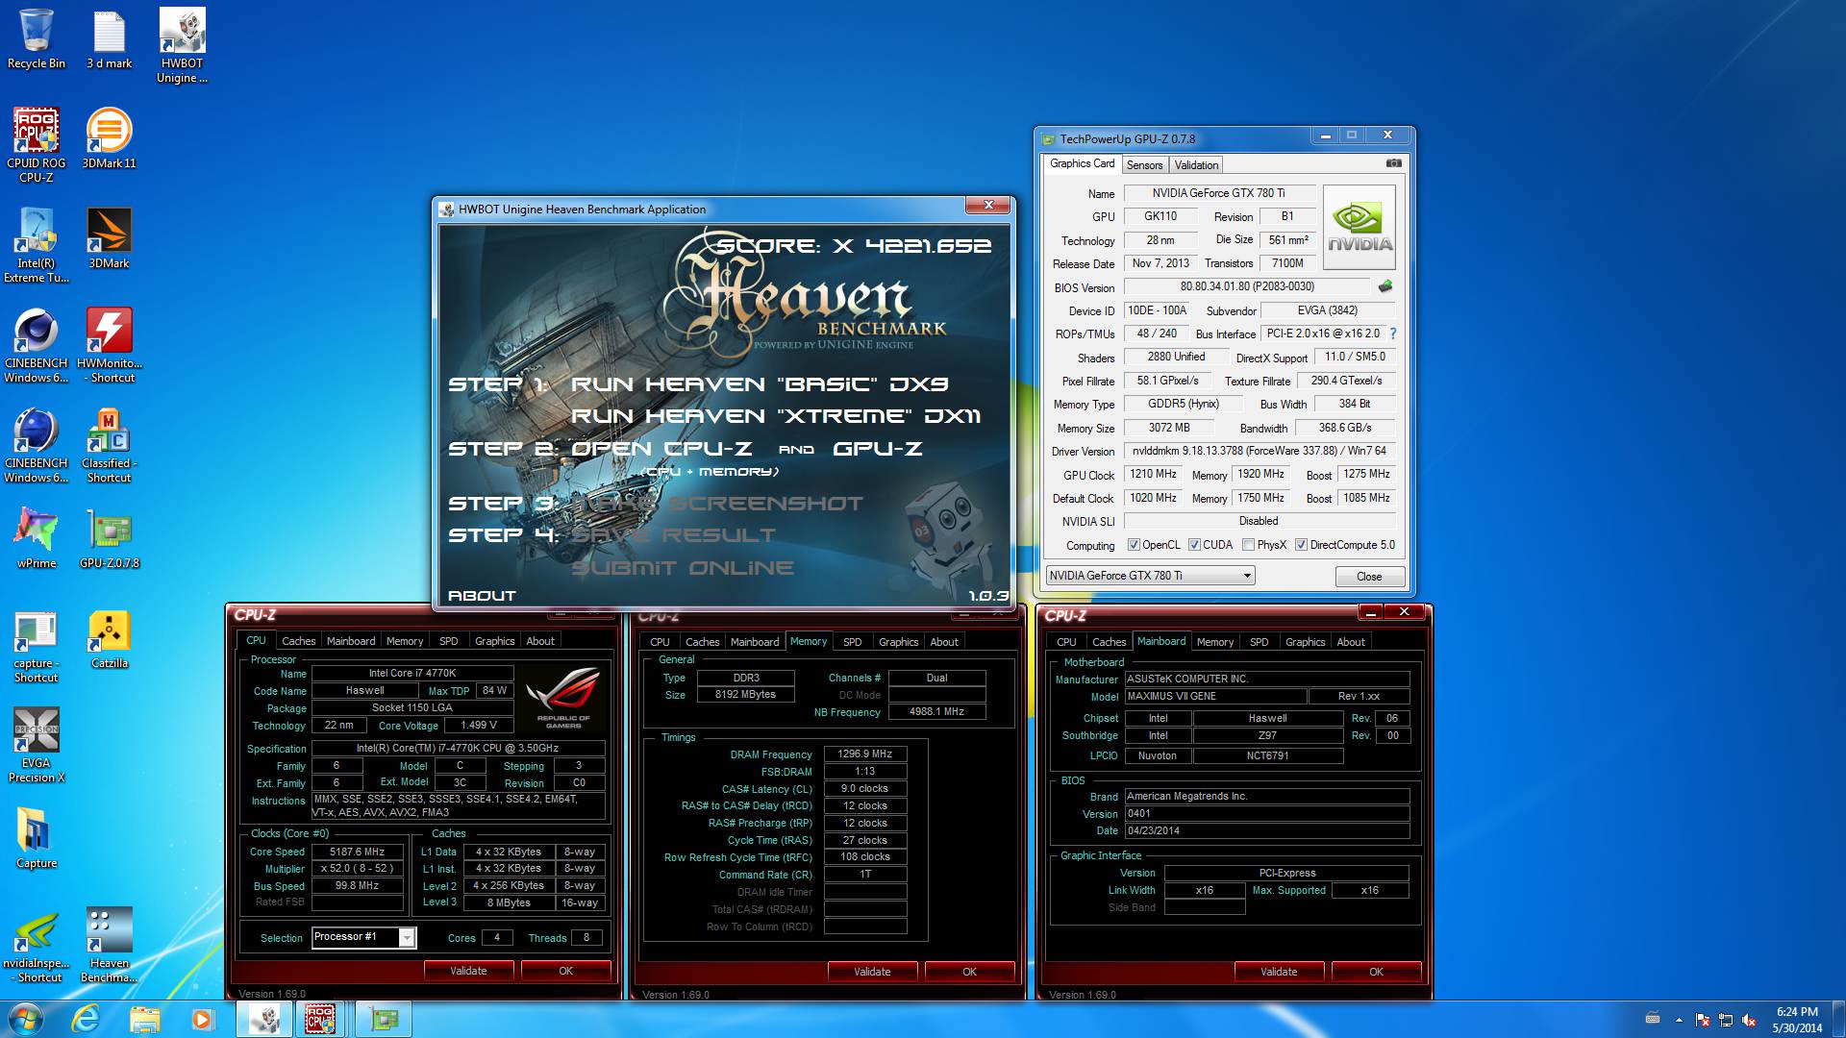Show hidden system tray icons arrow
The image size is (1846, 1038).
pos(1679,1020)
